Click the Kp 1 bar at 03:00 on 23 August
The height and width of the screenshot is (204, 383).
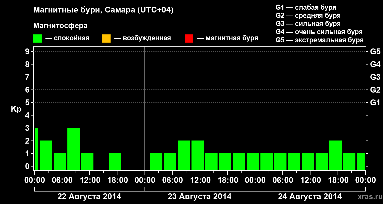pos(156,162)
